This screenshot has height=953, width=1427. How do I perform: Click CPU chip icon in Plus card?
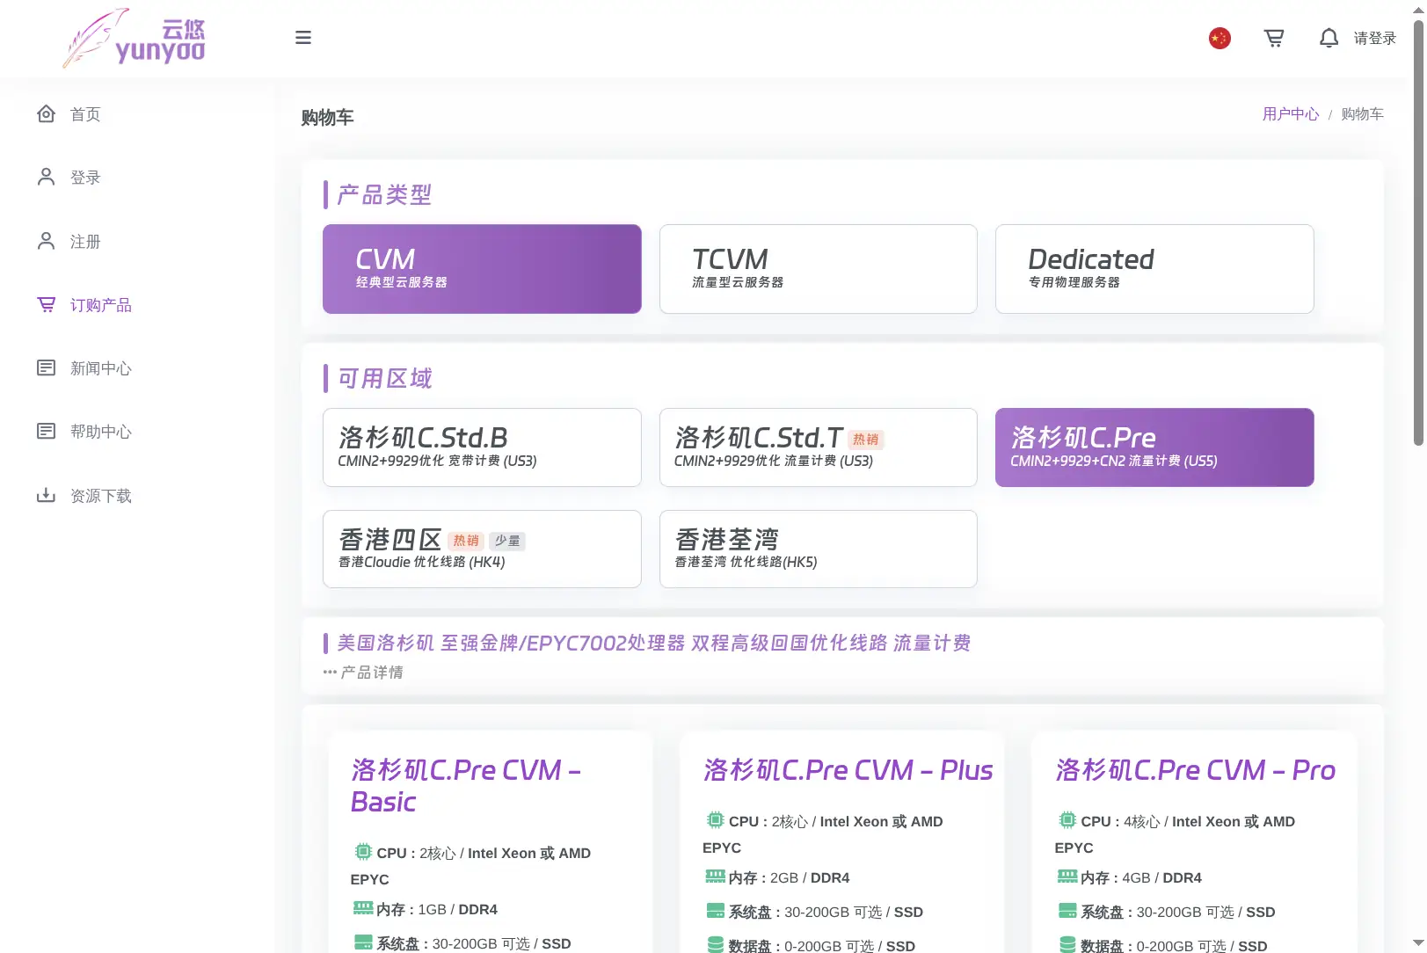tap(716, 820)
